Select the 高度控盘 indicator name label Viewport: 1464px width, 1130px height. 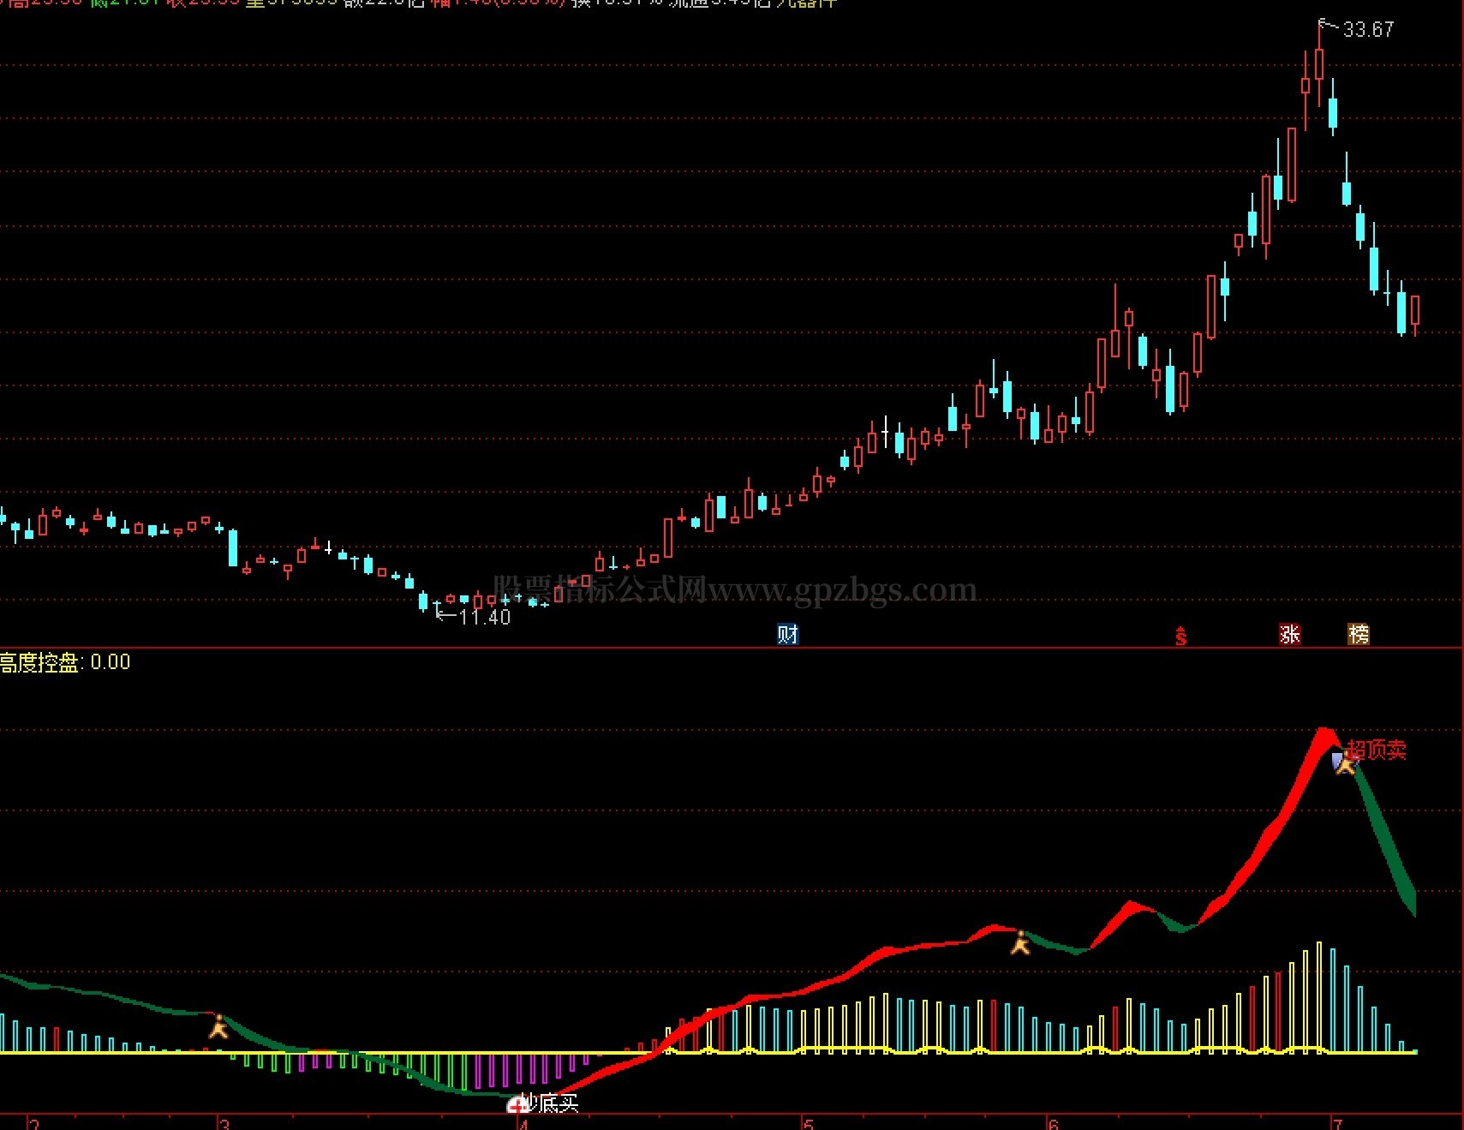pyautogui.click(x=40, y=662)
